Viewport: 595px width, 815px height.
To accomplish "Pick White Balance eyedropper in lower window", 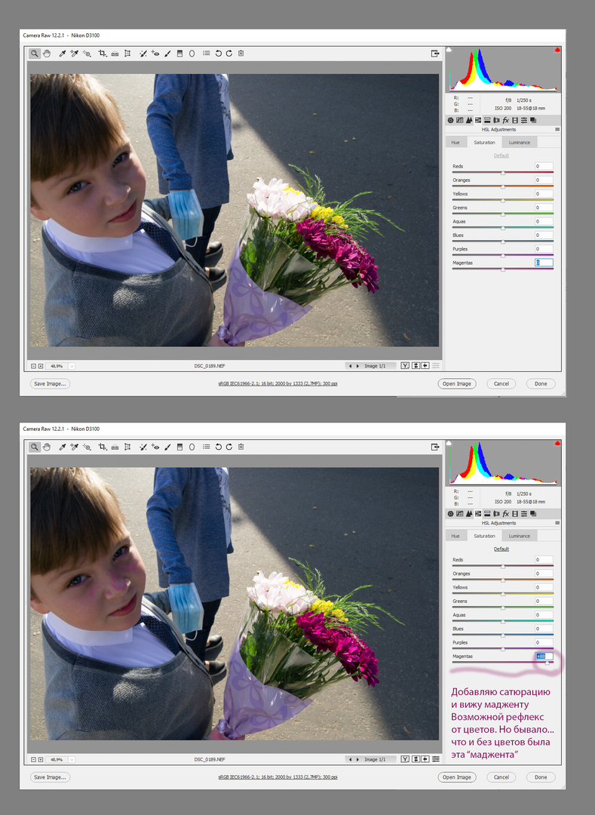I will (x=63, y=447).
